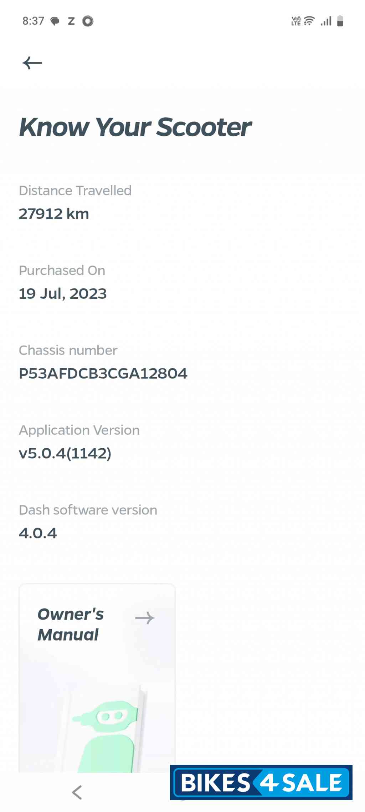The image size is (365, 812).
Task: Tap the Wi-Fi status icon
Action: [309, 21]
